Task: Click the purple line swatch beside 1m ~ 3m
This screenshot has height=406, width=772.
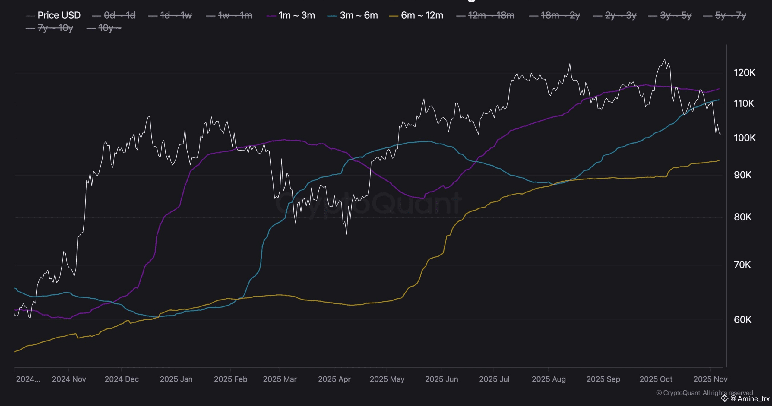Action: (271, 16)
